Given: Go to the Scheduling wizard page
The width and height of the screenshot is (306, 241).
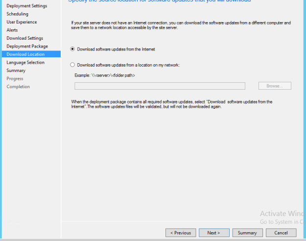Looking at the screenshot, I should (x=17, y=14).
